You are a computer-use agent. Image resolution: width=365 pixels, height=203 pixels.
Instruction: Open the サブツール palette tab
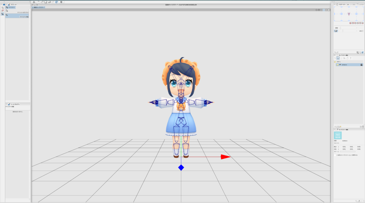click(12, 4)
